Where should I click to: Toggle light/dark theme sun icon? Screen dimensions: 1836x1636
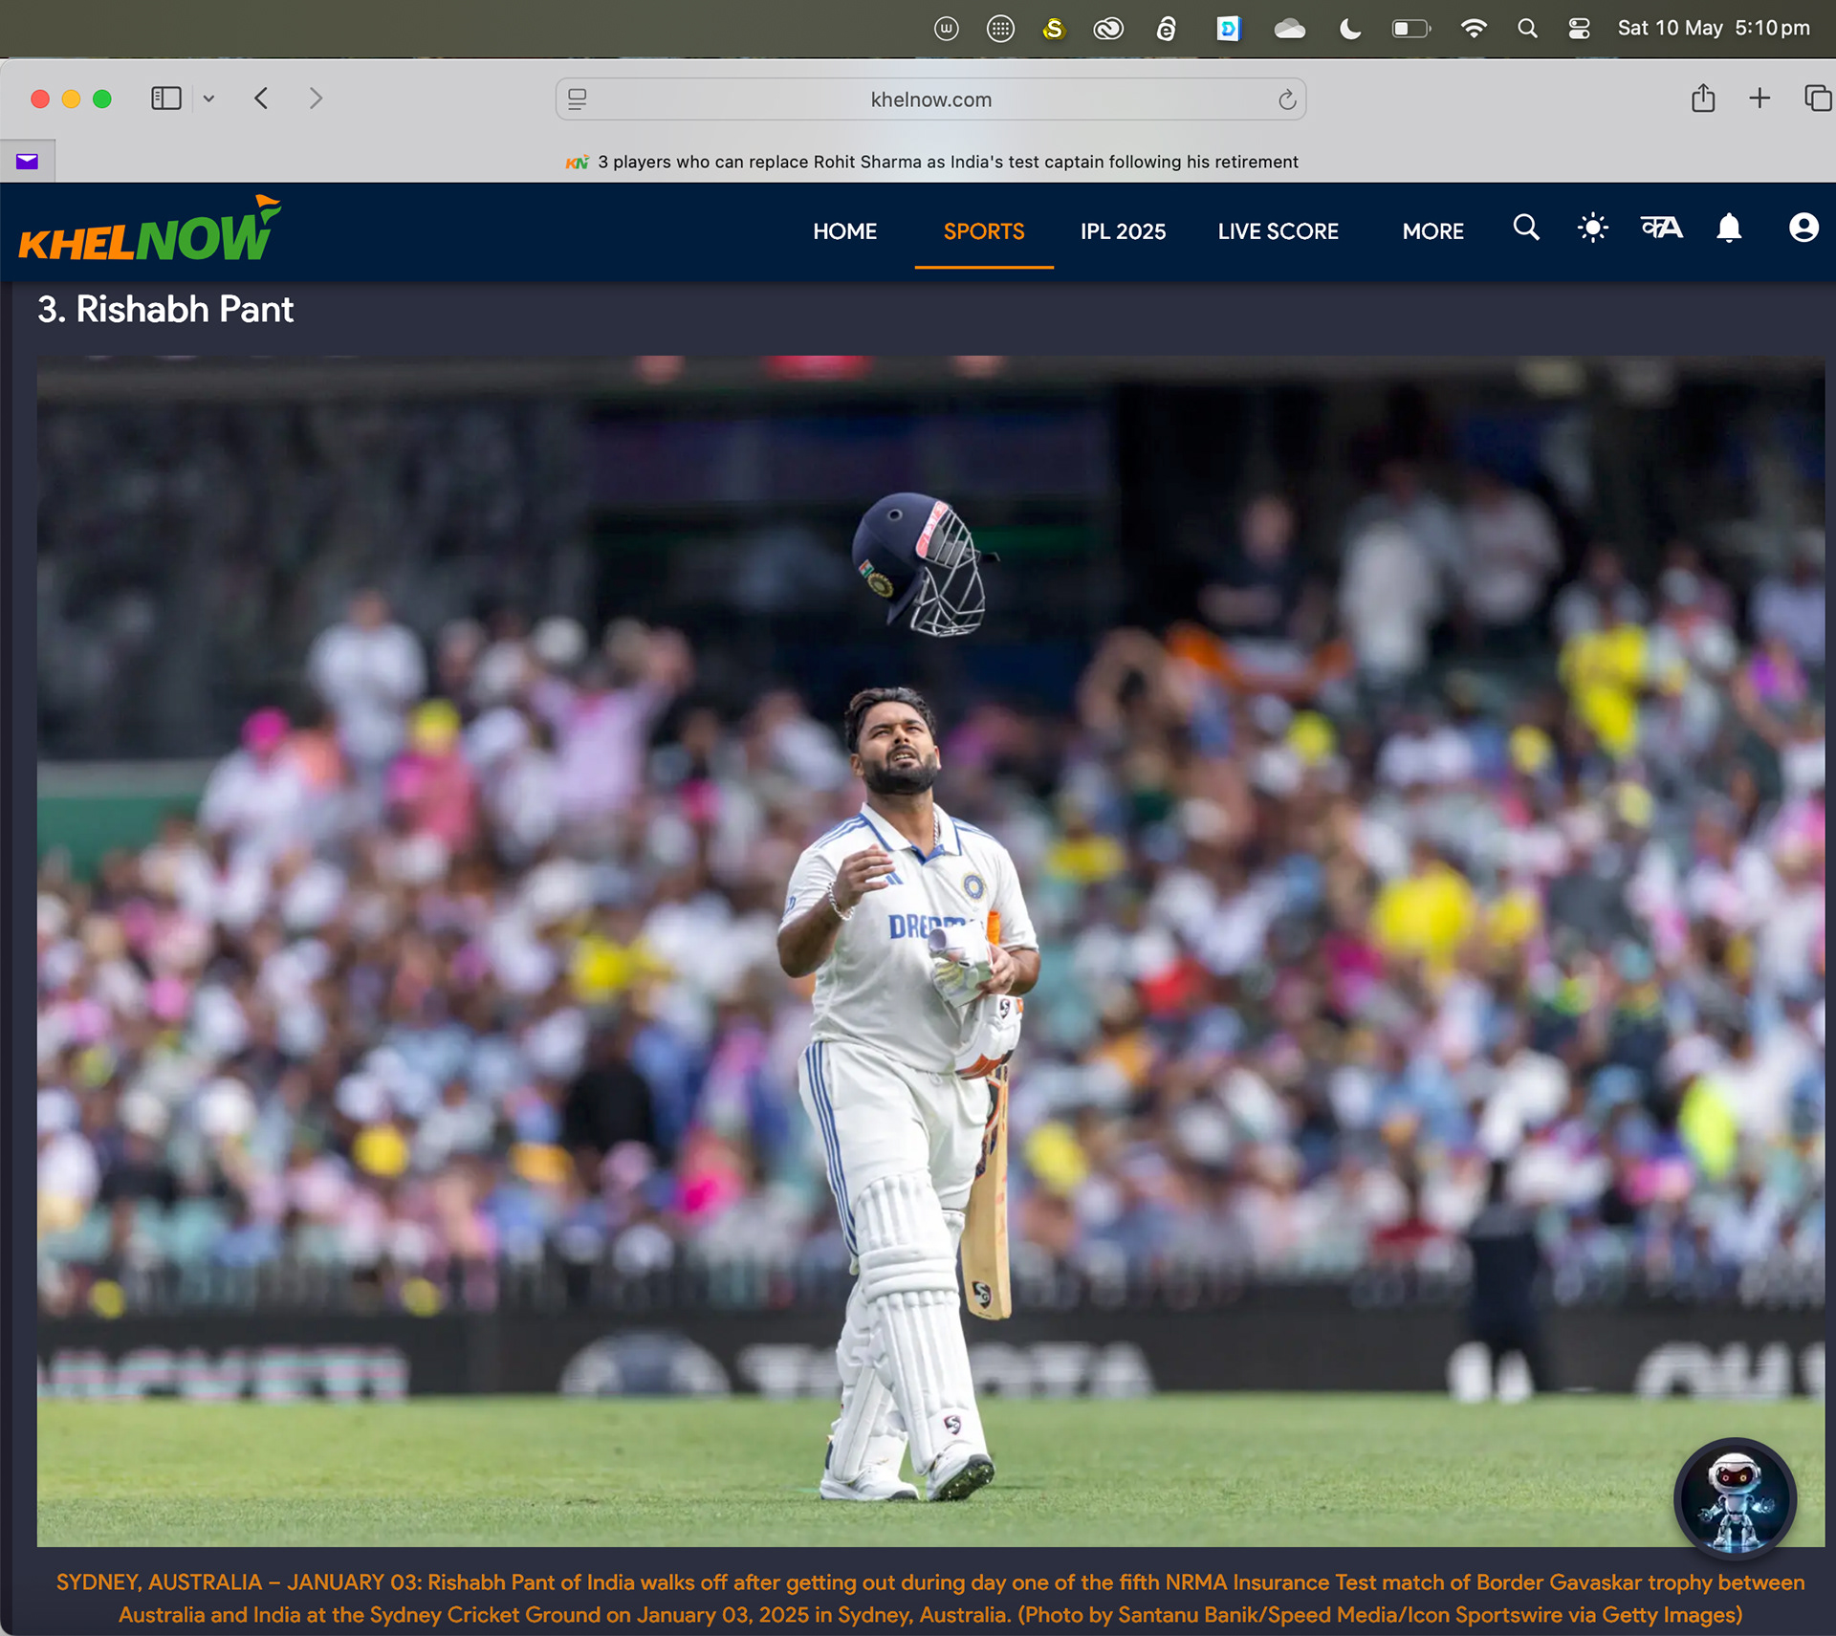tap(1592, 229)
